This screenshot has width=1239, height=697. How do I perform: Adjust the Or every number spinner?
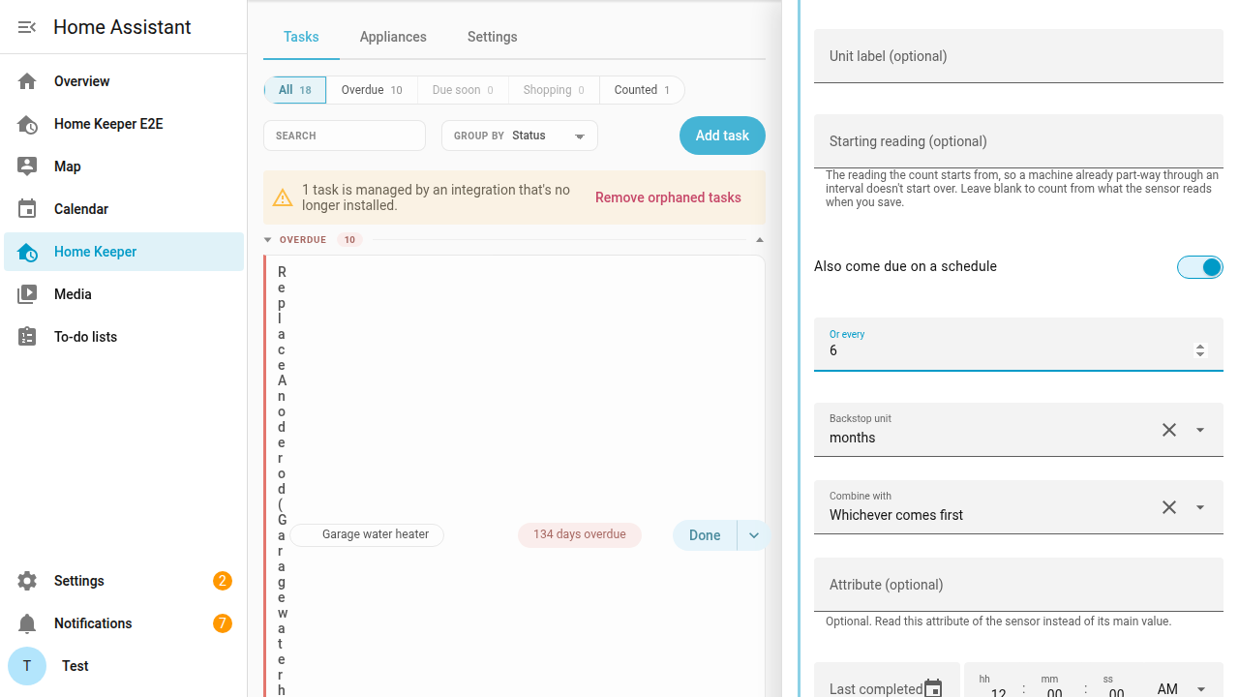pyautogui.click(x=1200, y=350)
